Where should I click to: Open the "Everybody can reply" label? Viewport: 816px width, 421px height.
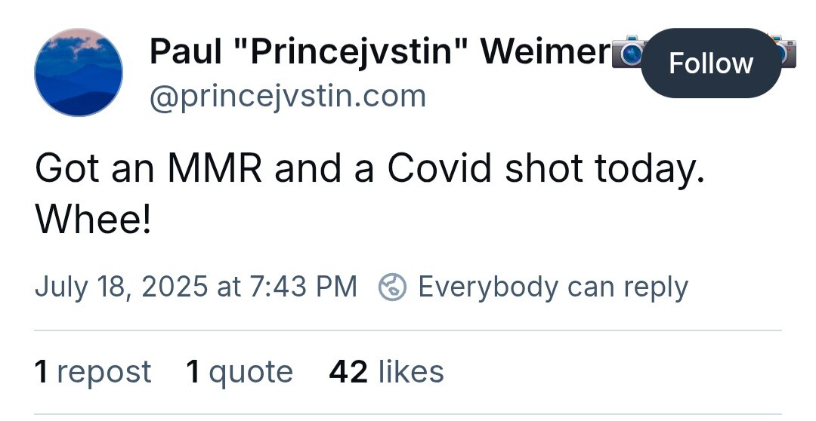click(x=552, y=287)
